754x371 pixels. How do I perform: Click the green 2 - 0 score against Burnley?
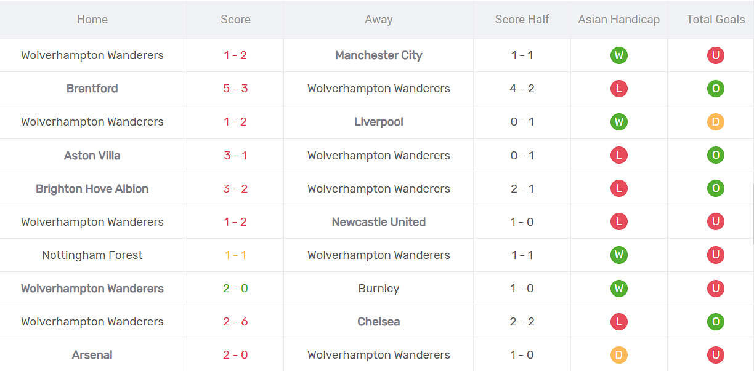pyautogui.click(x=235, y=289)
